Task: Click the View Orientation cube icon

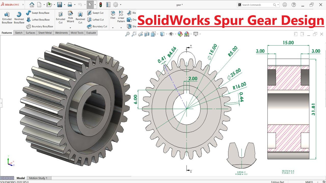Action: coord(153,34)
